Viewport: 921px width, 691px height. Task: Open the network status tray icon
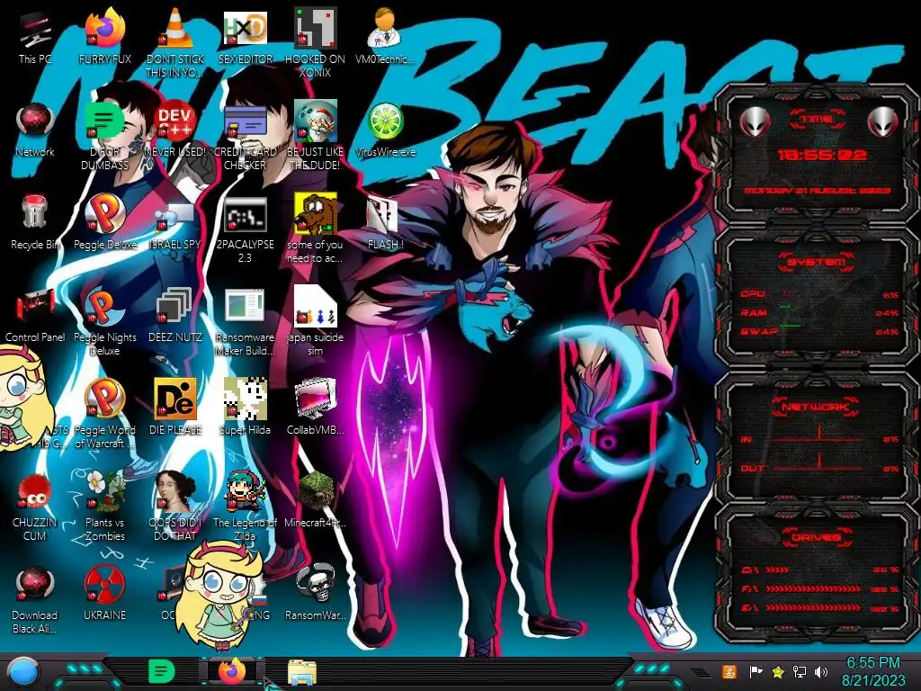pos(800,672)
